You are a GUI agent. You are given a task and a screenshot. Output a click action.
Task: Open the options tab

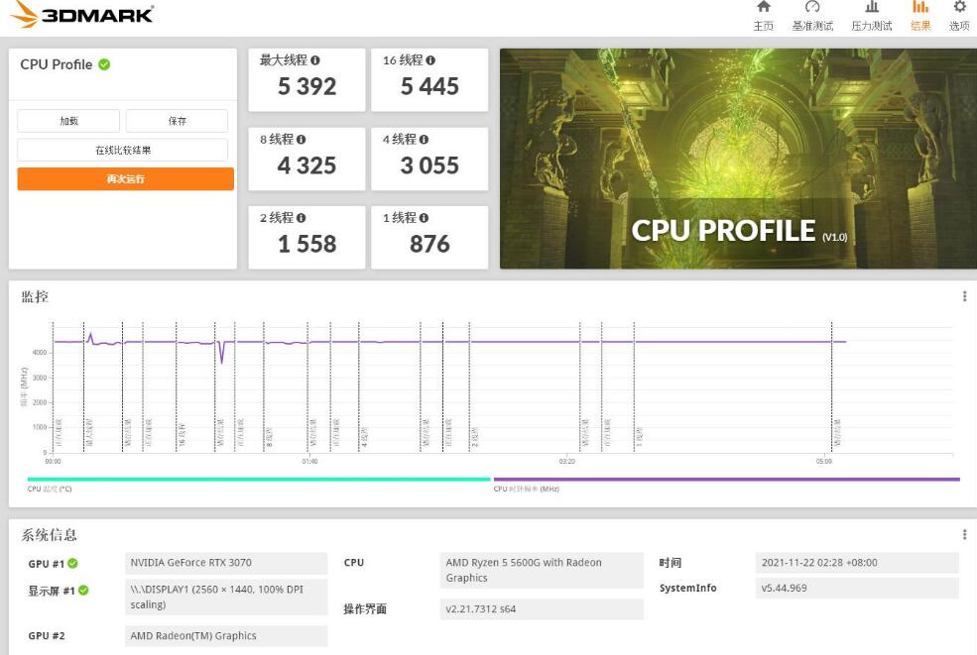coord(959,16)
